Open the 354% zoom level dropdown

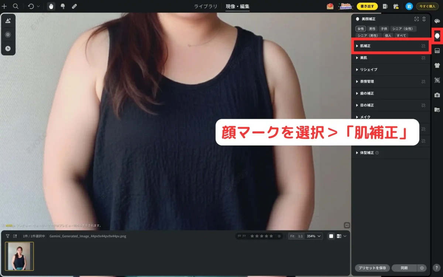pos(313,236)
